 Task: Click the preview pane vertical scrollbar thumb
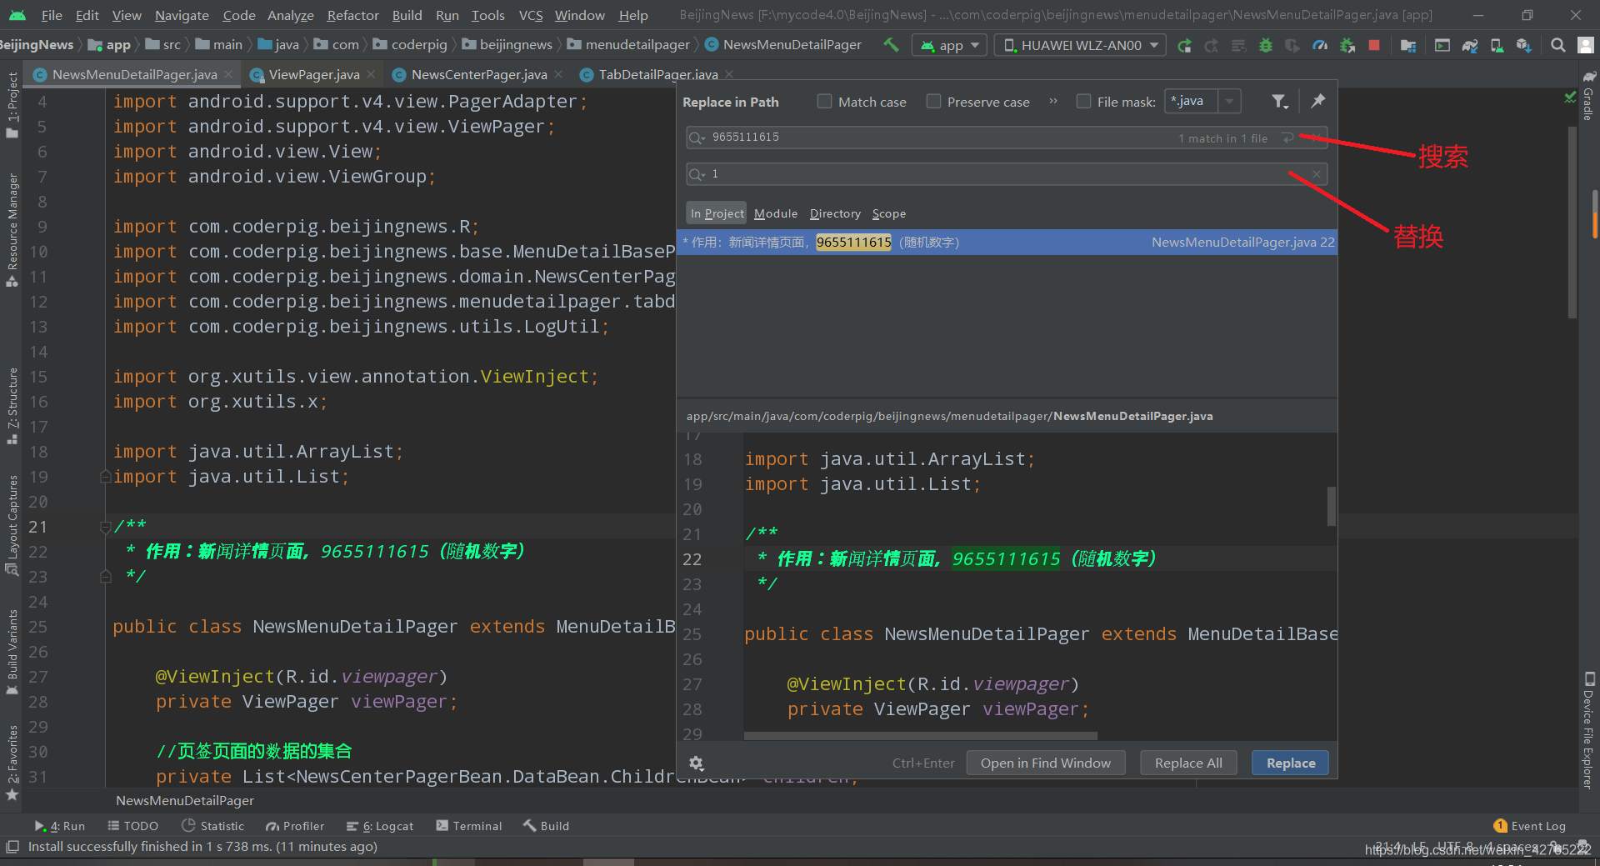(1331, 506)
